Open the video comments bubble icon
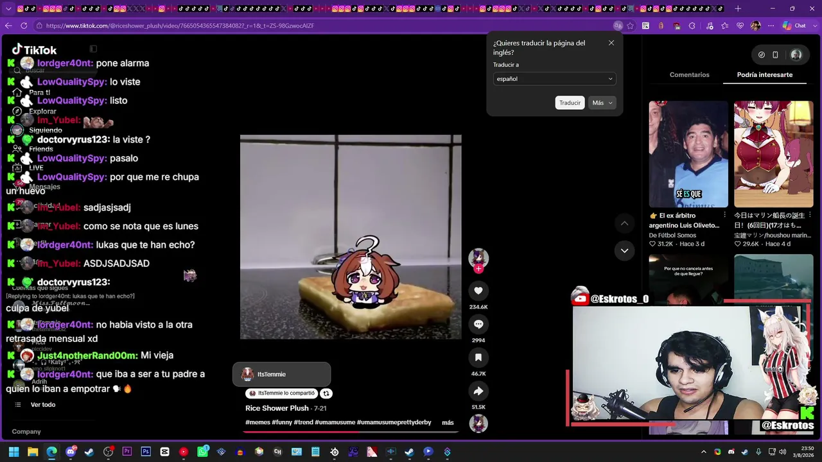 click(478, 324)
